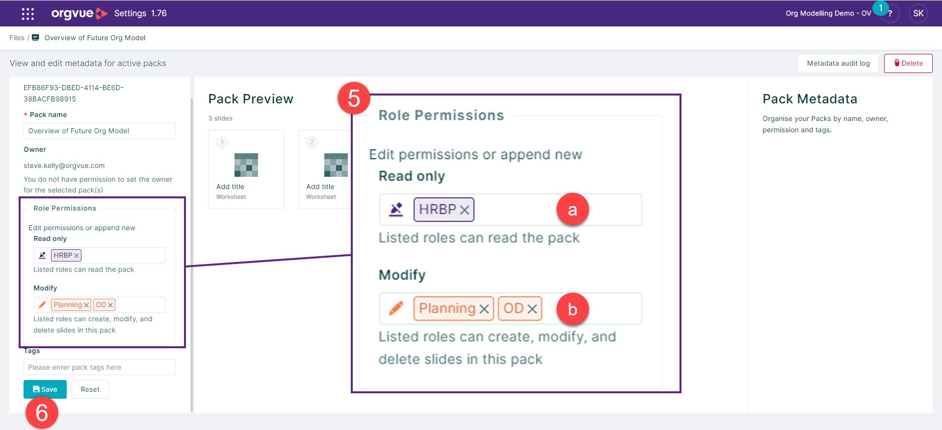Click the pack tags input field
942x430 pixels.
coord(100,367)
